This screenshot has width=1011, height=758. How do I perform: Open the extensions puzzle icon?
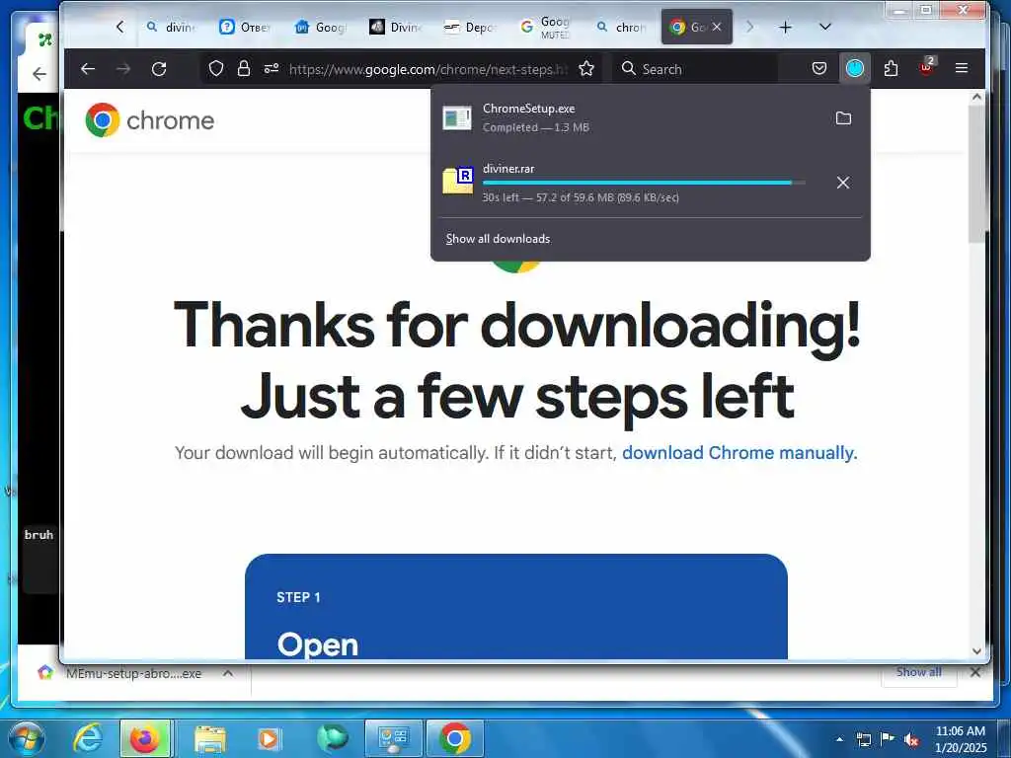(x=891, y=68)
